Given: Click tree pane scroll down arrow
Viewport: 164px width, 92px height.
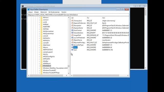Looking at the screenshot, I should click(69, 73).
